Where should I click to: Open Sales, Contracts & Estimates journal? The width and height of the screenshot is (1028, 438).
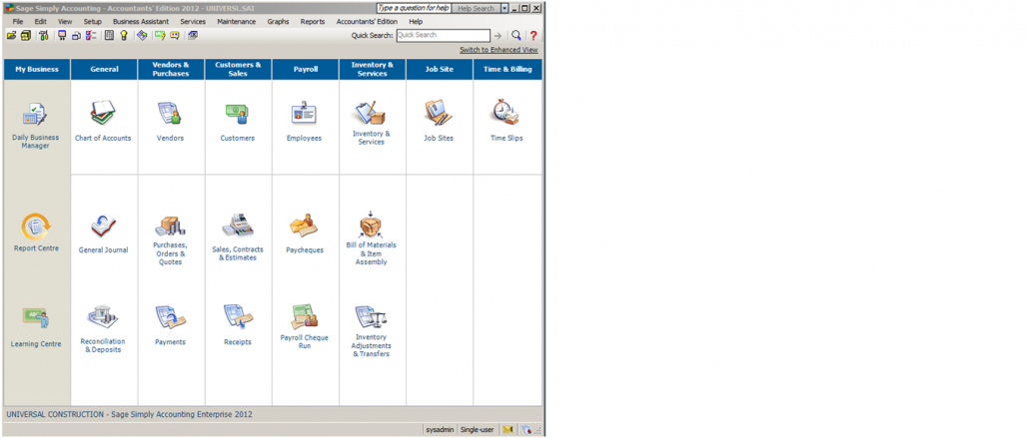click(238, 225)
